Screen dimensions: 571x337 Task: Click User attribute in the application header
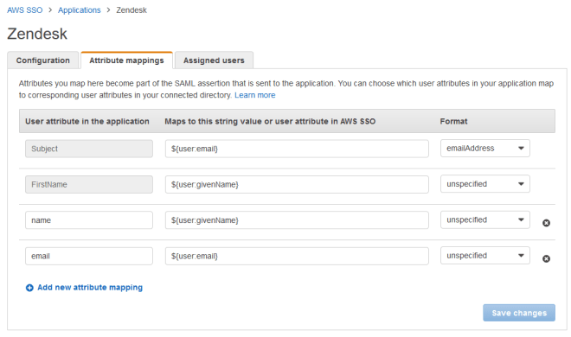coord(87,122)
